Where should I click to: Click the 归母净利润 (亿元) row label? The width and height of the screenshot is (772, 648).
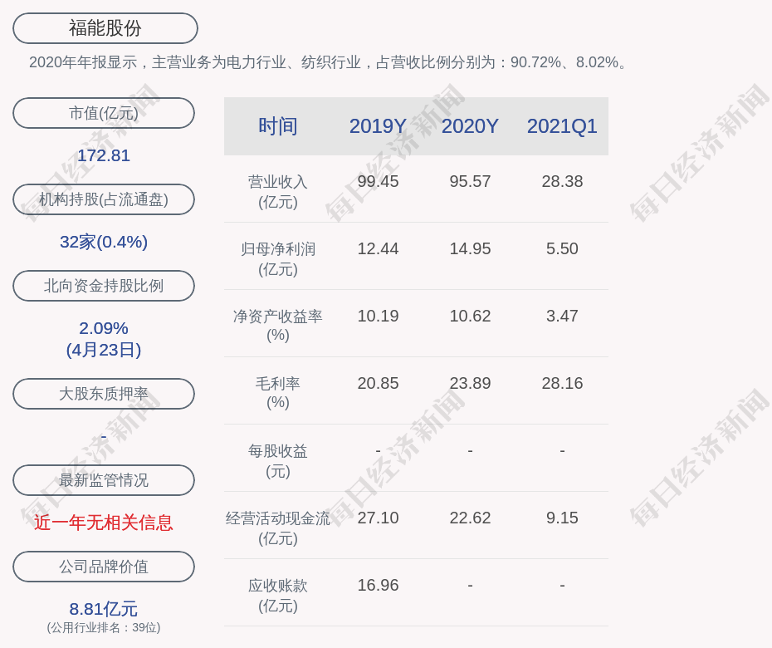pyautogui.click(x=278, y=259)
